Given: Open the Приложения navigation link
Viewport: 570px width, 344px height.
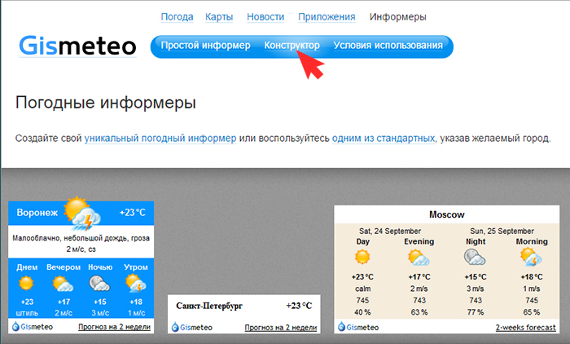Looking at the screenshot, I should click(327, 17).
